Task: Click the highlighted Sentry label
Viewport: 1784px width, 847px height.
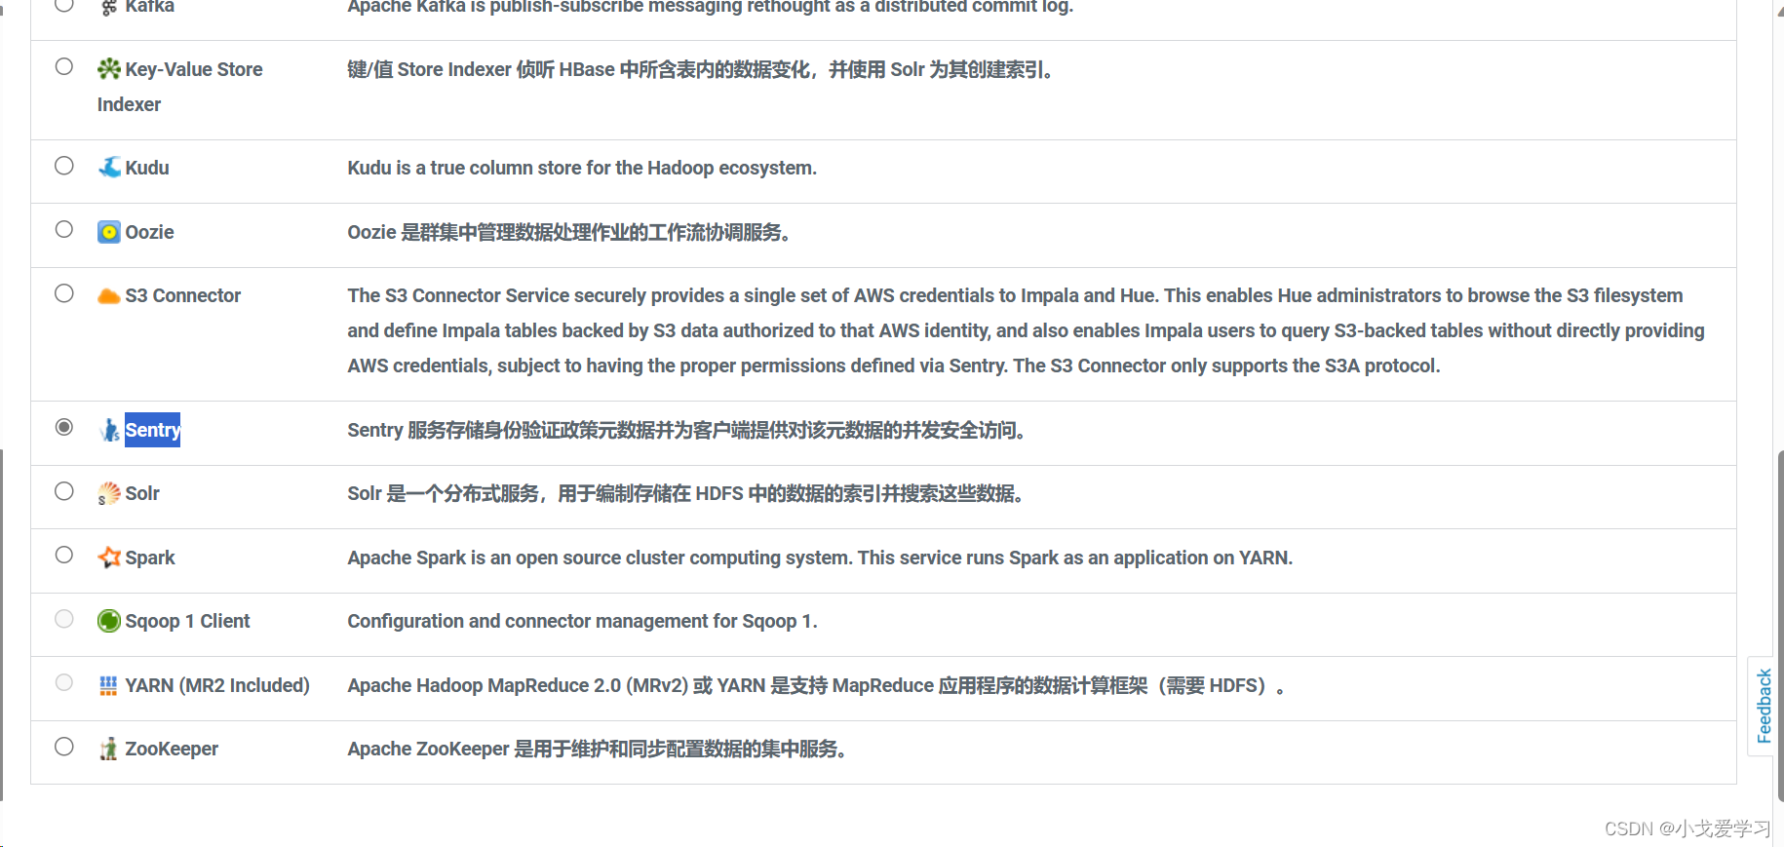Action: 153,430
